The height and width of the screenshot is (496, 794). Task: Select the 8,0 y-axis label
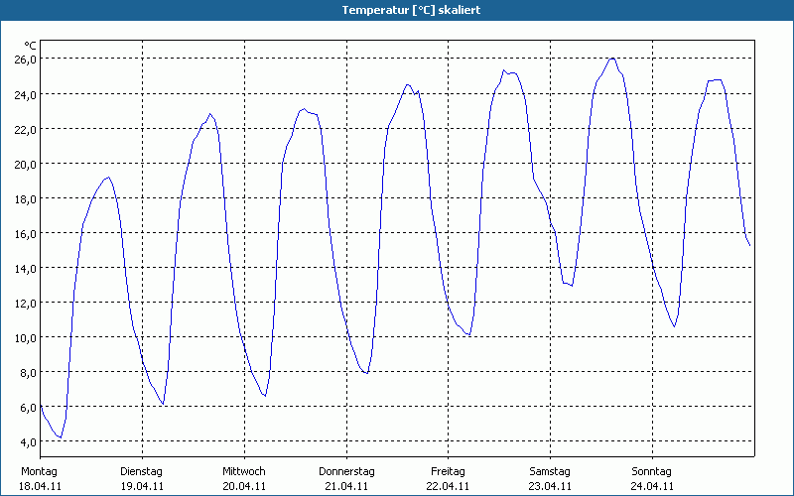pos(29,373)
